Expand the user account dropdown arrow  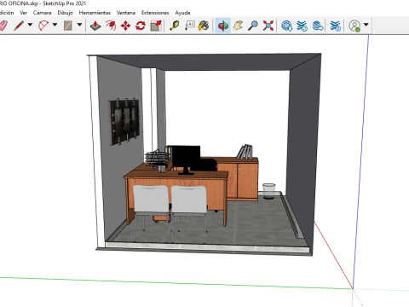[366, 25]
